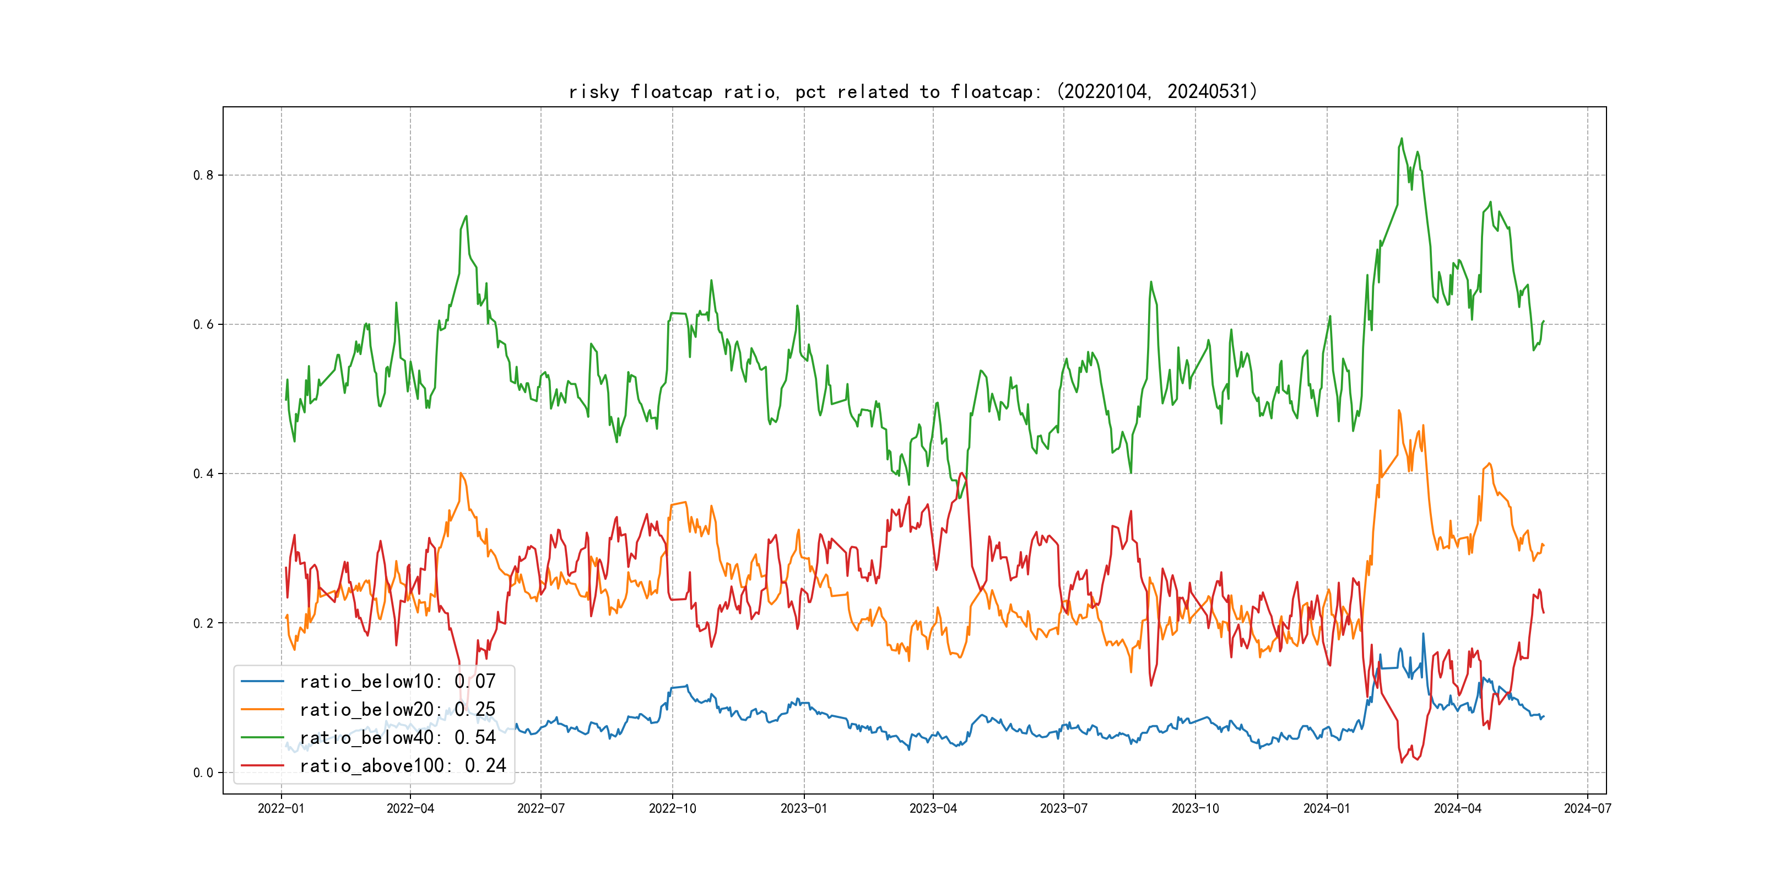Click the 0.8 y-axis tick label
1785x892 pixels.
tap(203, 175)
